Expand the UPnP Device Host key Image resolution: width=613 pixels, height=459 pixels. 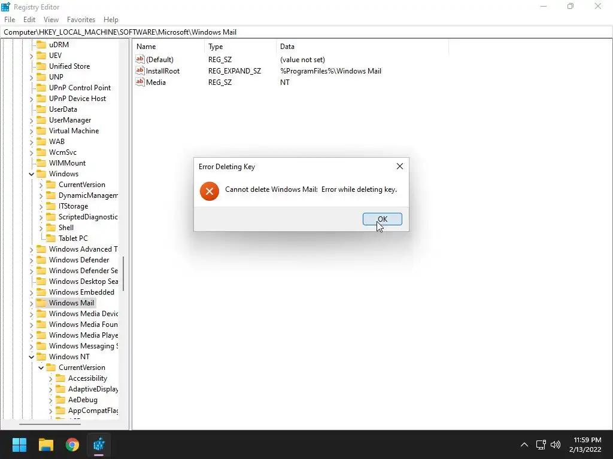coord(31,99)
